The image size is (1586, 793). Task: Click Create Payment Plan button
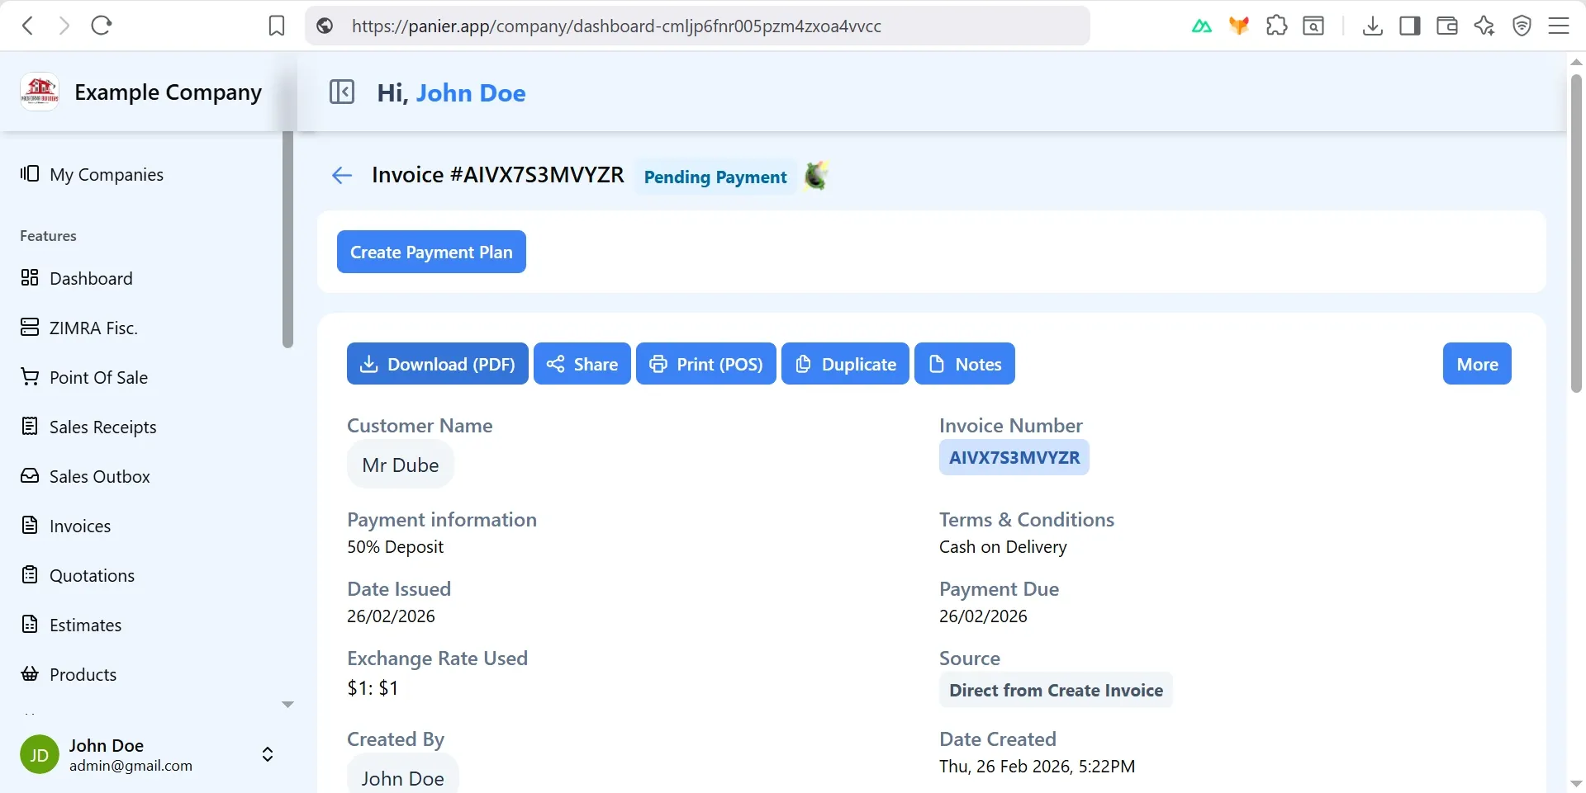point(431,252)
